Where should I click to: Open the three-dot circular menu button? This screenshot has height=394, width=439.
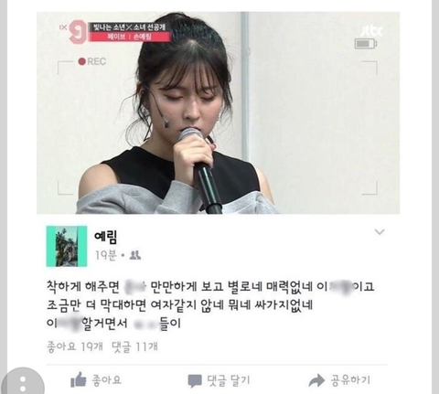coord(23,383)
